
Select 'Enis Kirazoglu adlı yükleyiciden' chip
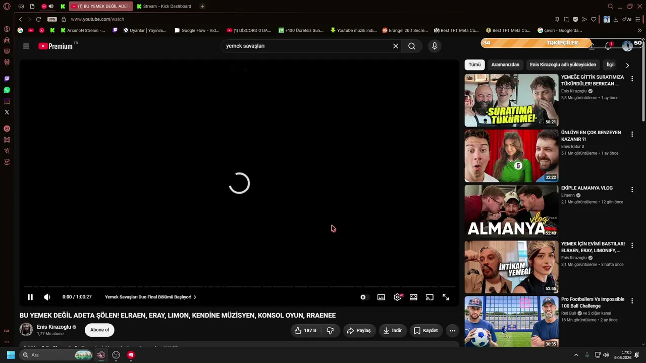(x=563, y=65)
